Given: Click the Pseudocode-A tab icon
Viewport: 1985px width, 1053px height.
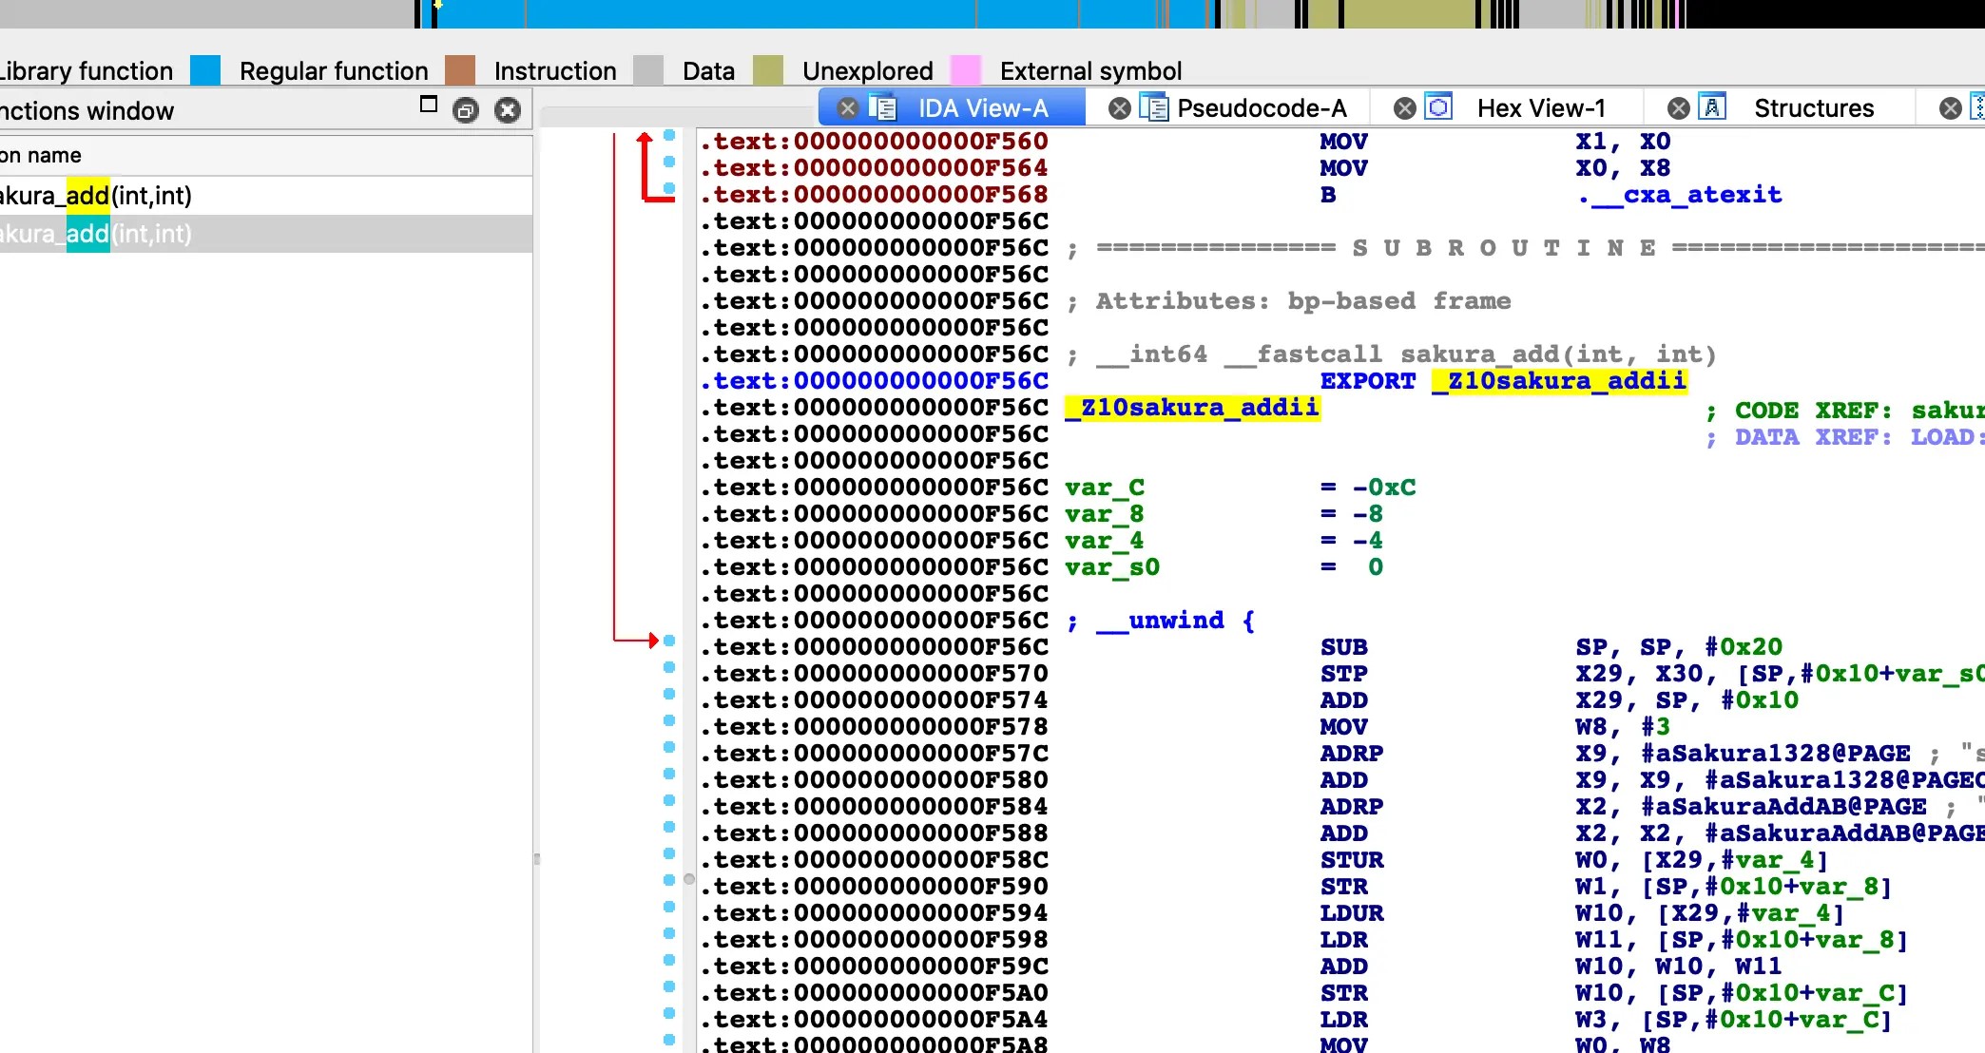Looking at the screenshot, I should tap(1154, 108).
